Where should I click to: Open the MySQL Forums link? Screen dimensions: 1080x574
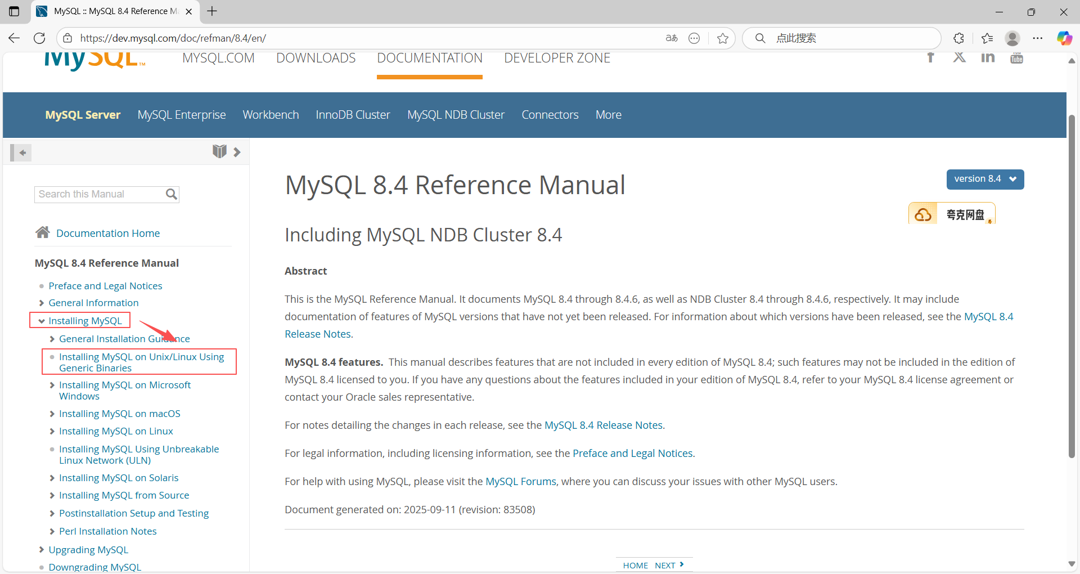521,482
